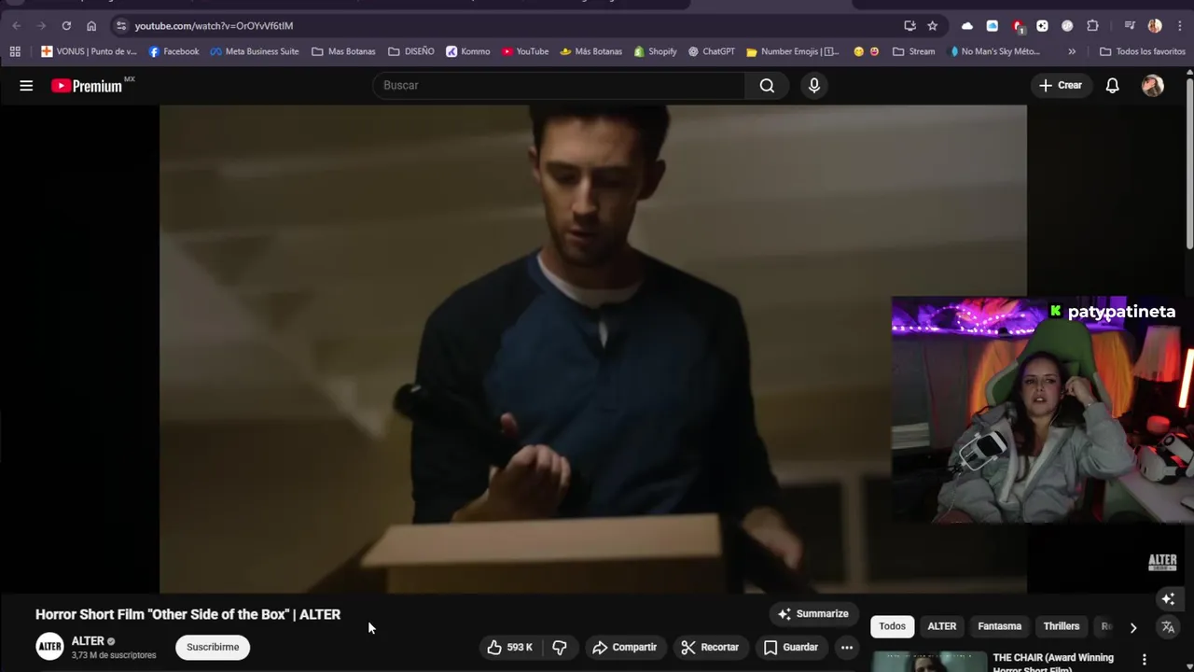Click the Guardar save button
This screenshot has width=1194, height=672.
point(791,647)
